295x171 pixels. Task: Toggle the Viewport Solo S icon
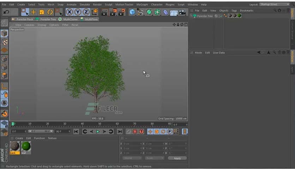(4, 103)
